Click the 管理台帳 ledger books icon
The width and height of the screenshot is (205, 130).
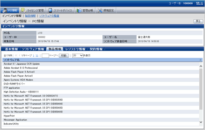pos(79,11)
